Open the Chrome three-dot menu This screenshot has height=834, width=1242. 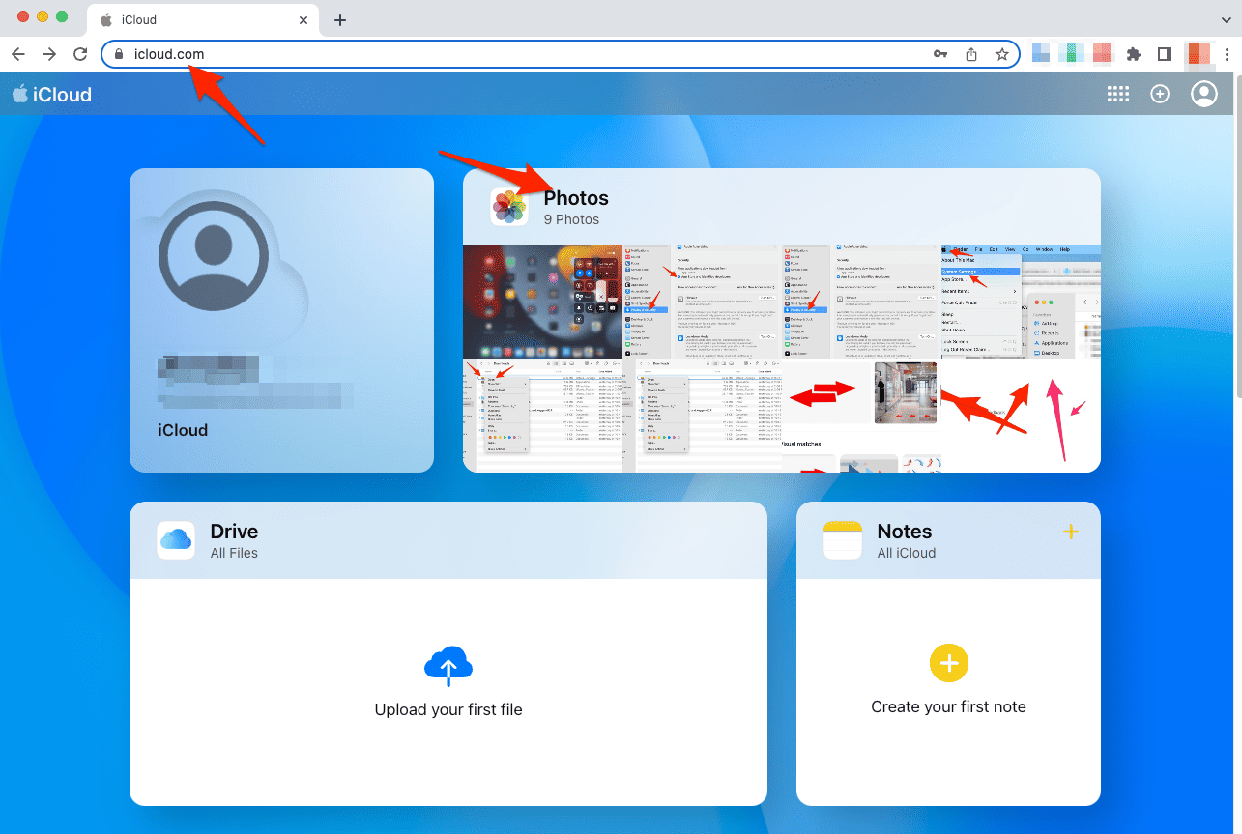[1227, 54]
